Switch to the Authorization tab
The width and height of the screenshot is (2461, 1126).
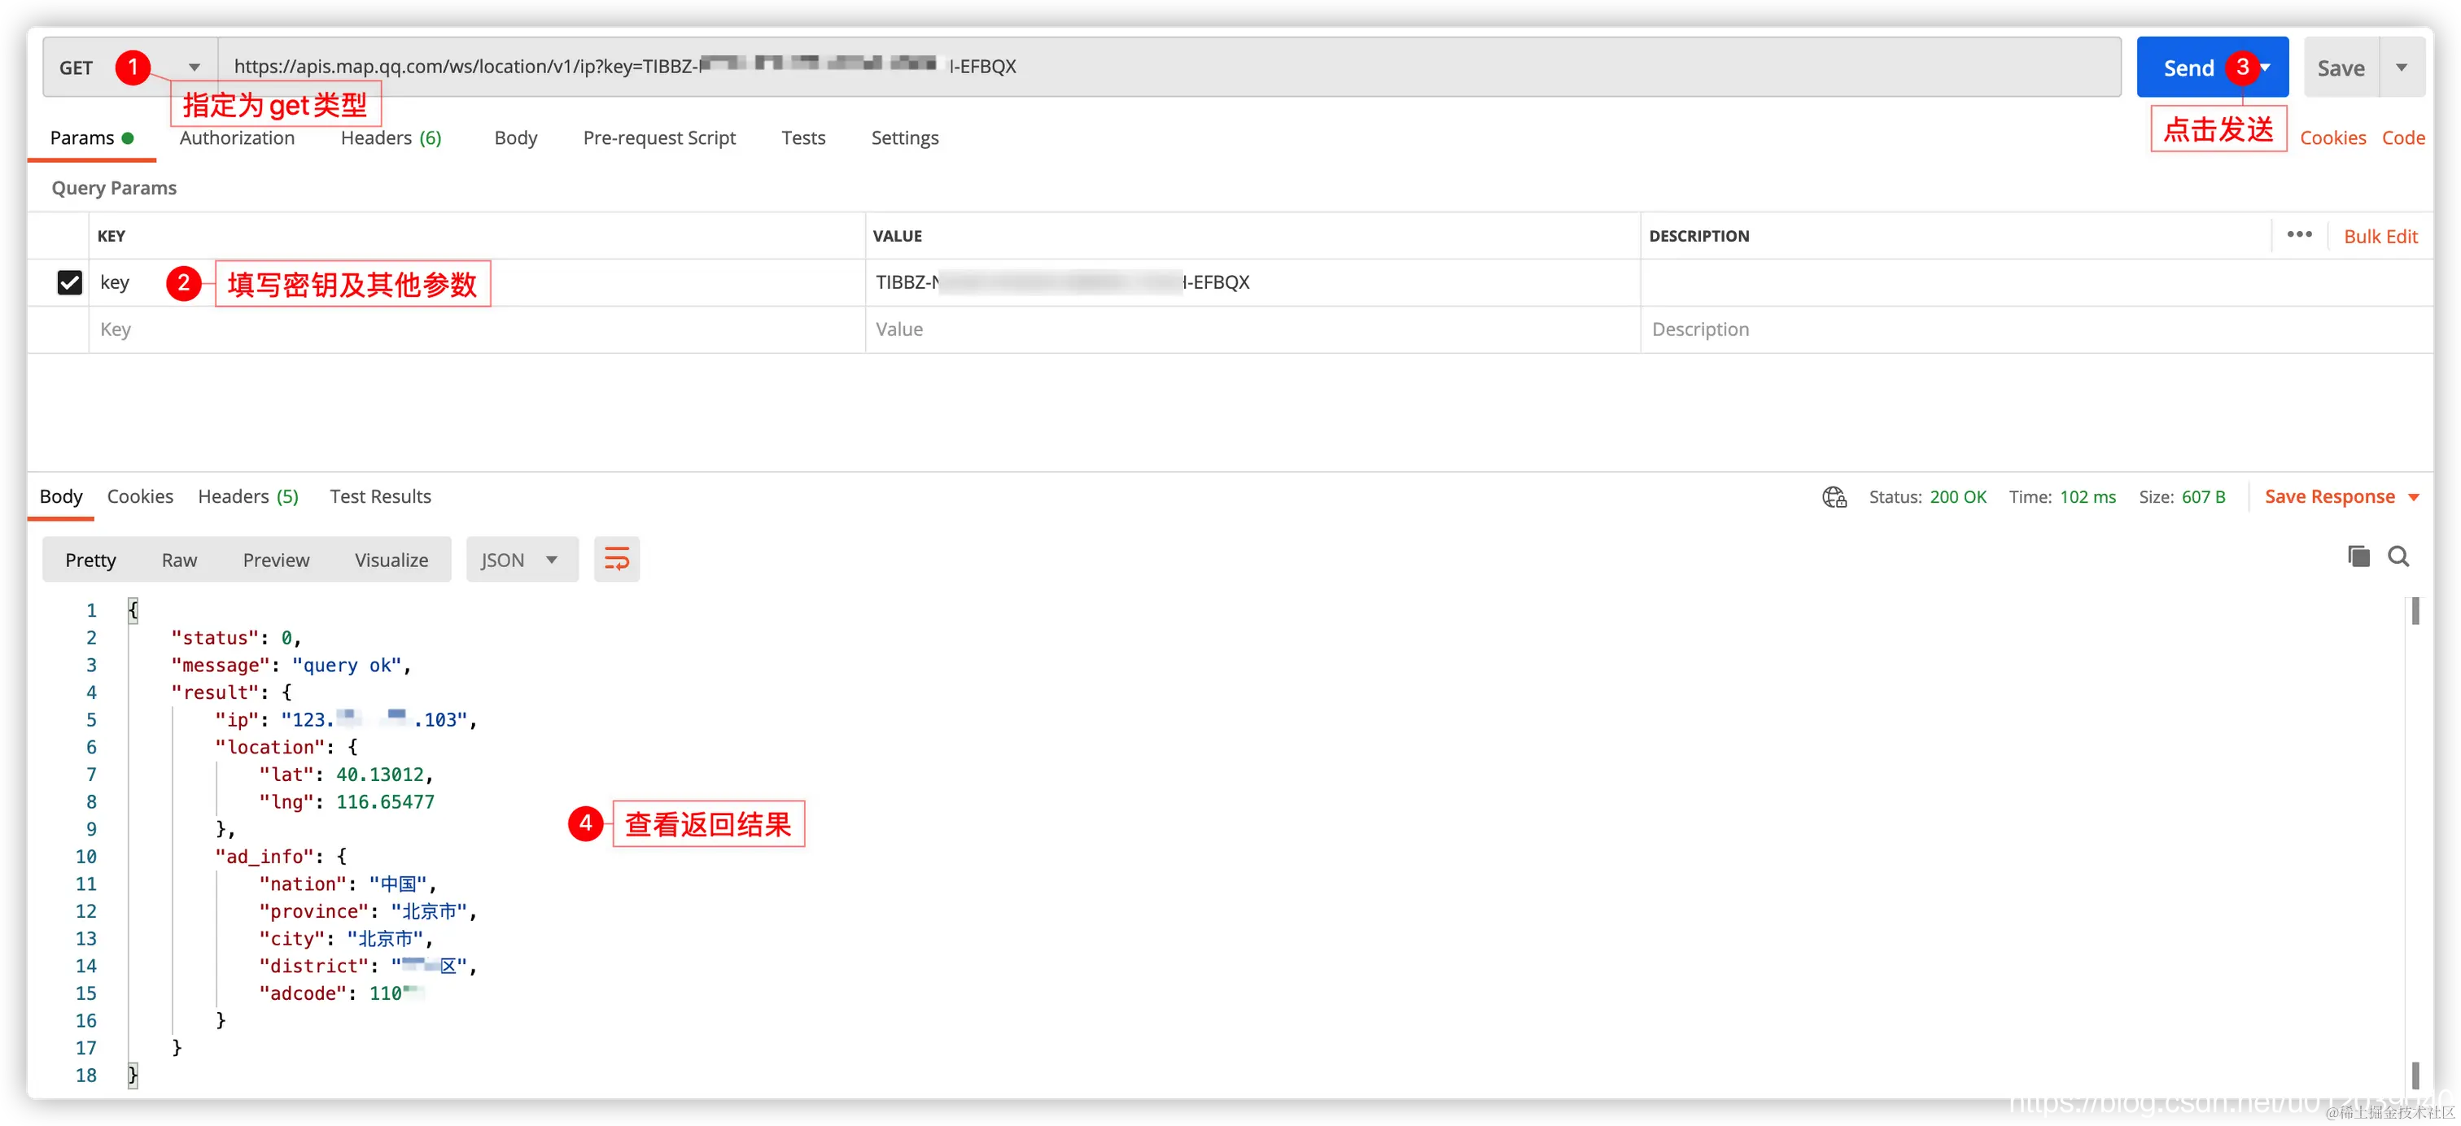(x=237, y=137)
